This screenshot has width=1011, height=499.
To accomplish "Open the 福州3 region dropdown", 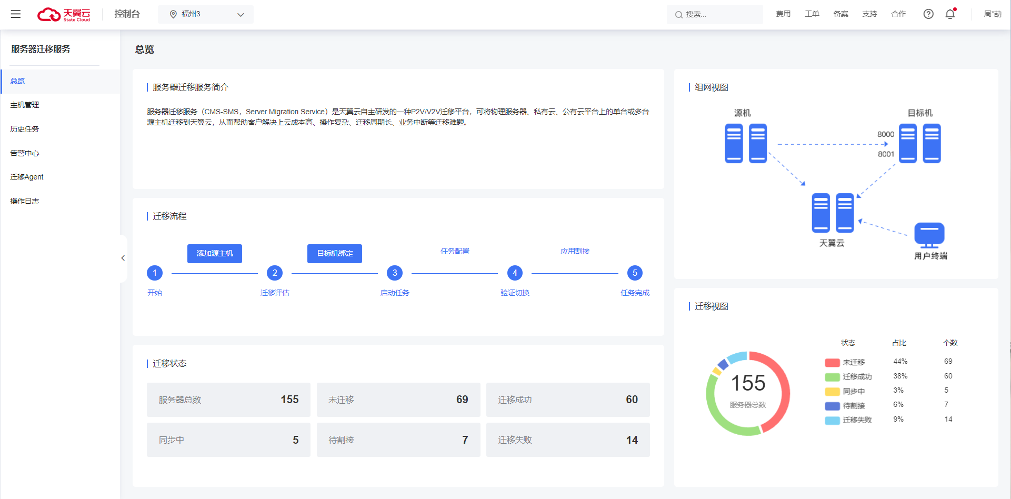I will (x=206, y=14).
